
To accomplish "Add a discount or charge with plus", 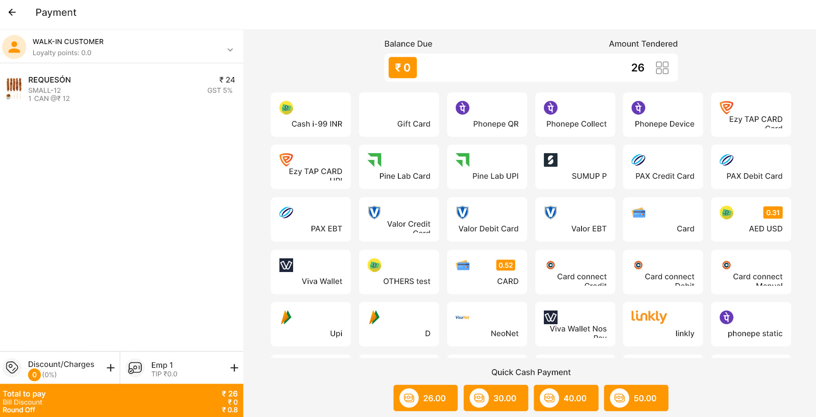I will coord(110,368).
